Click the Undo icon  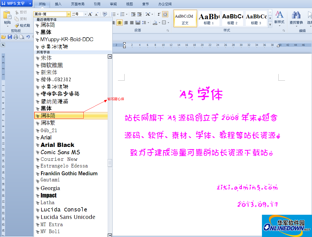click(x=28, y=37)
